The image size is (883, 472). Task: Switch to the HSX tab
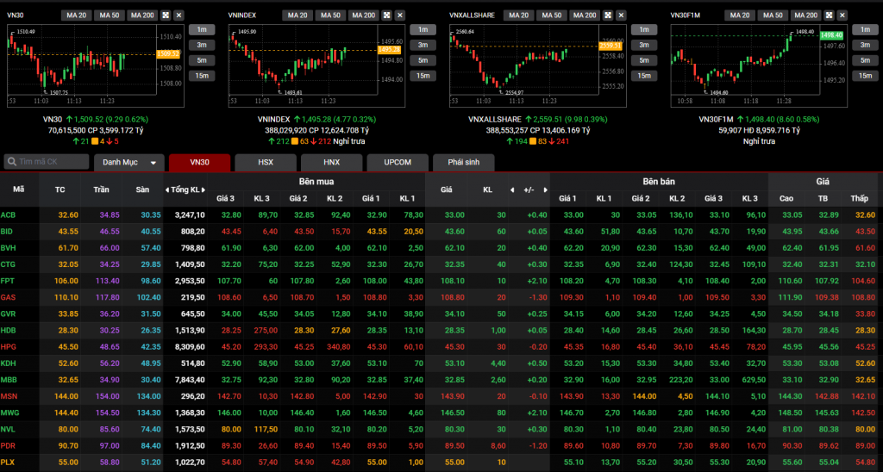tap(266, 163)
